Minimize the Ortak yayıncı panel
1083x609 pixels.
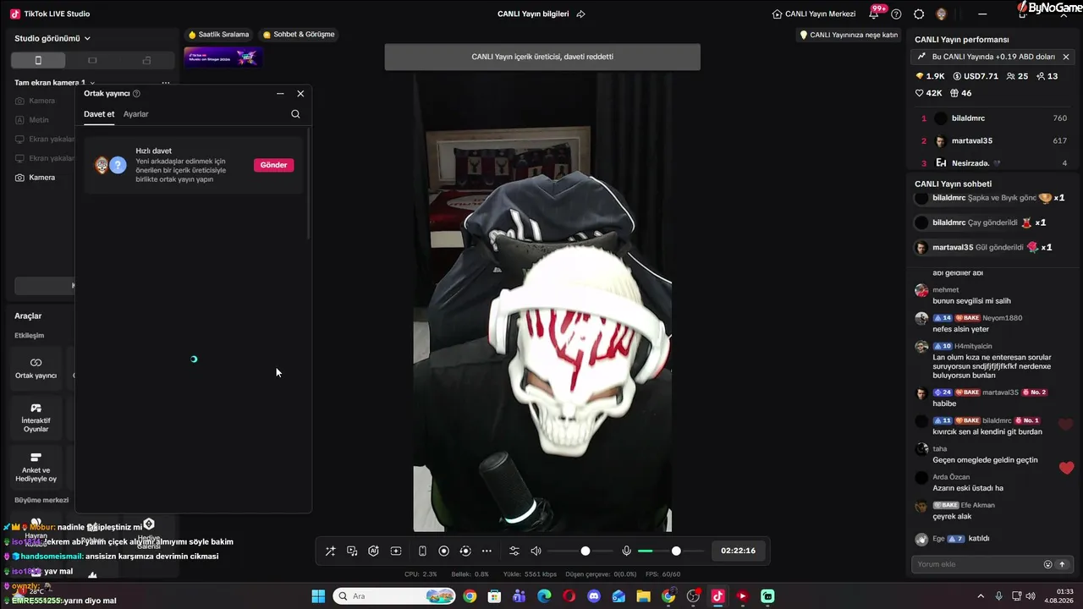pyautogui.click(x=280, y=94)
